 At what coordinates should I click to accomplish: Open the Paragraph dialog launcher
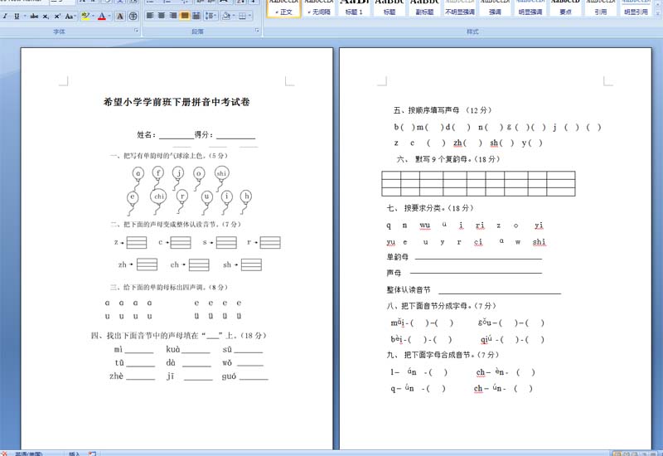[257, 31]
